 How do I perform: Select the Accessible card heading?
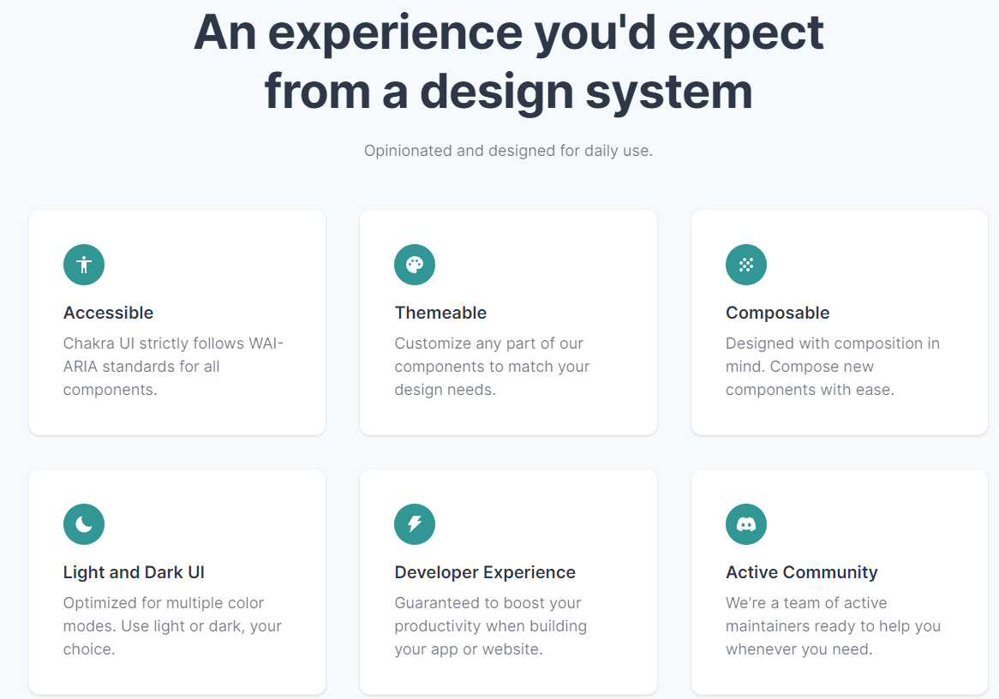108,313
